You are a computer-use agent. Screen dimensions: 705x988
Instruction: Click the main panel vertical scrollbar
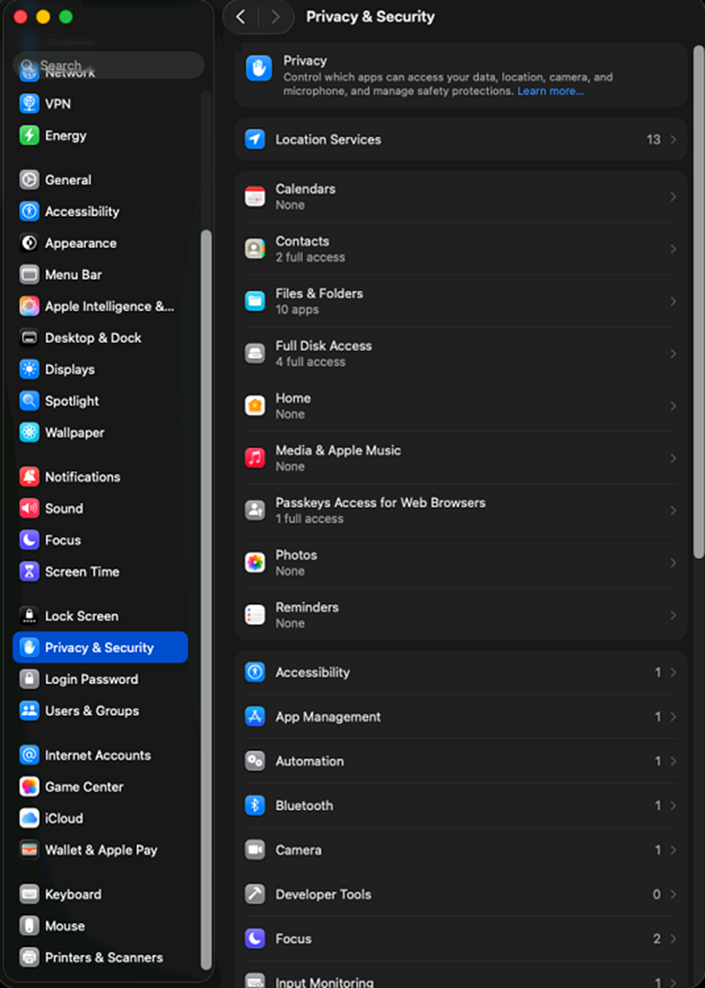pos(697,303)
